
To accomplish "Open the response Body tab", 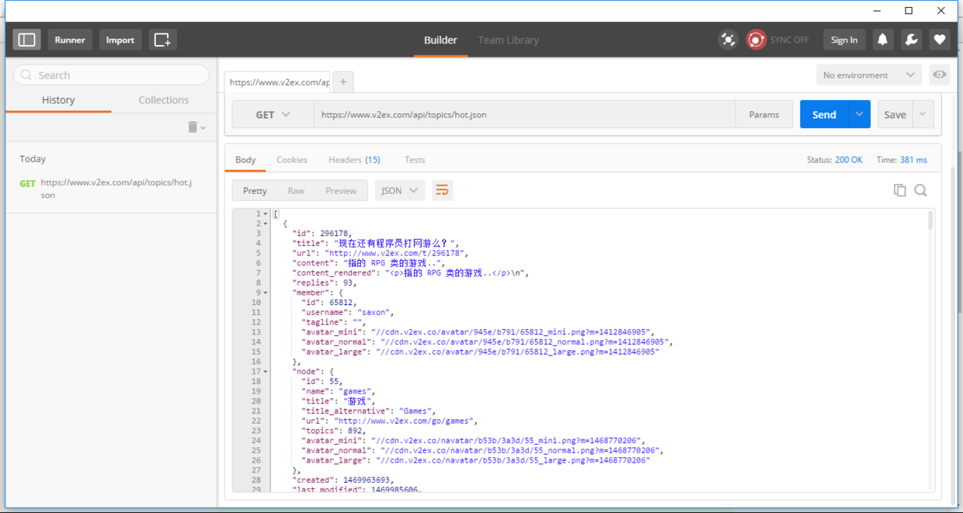I will click(x=245, y=160).
